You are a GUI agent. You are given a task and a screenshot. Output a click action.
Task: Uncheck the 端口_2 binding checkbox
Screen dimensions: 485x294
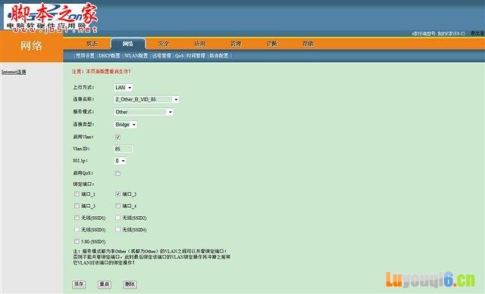(118, 194)
